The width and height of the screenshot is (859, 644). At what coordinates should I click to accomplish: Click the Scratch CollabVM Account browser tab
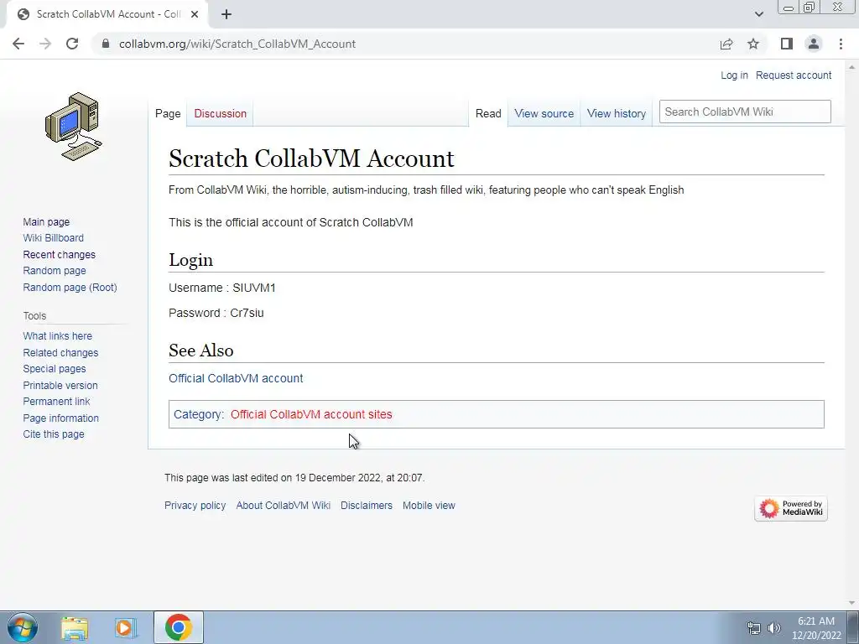coord(107,14)
